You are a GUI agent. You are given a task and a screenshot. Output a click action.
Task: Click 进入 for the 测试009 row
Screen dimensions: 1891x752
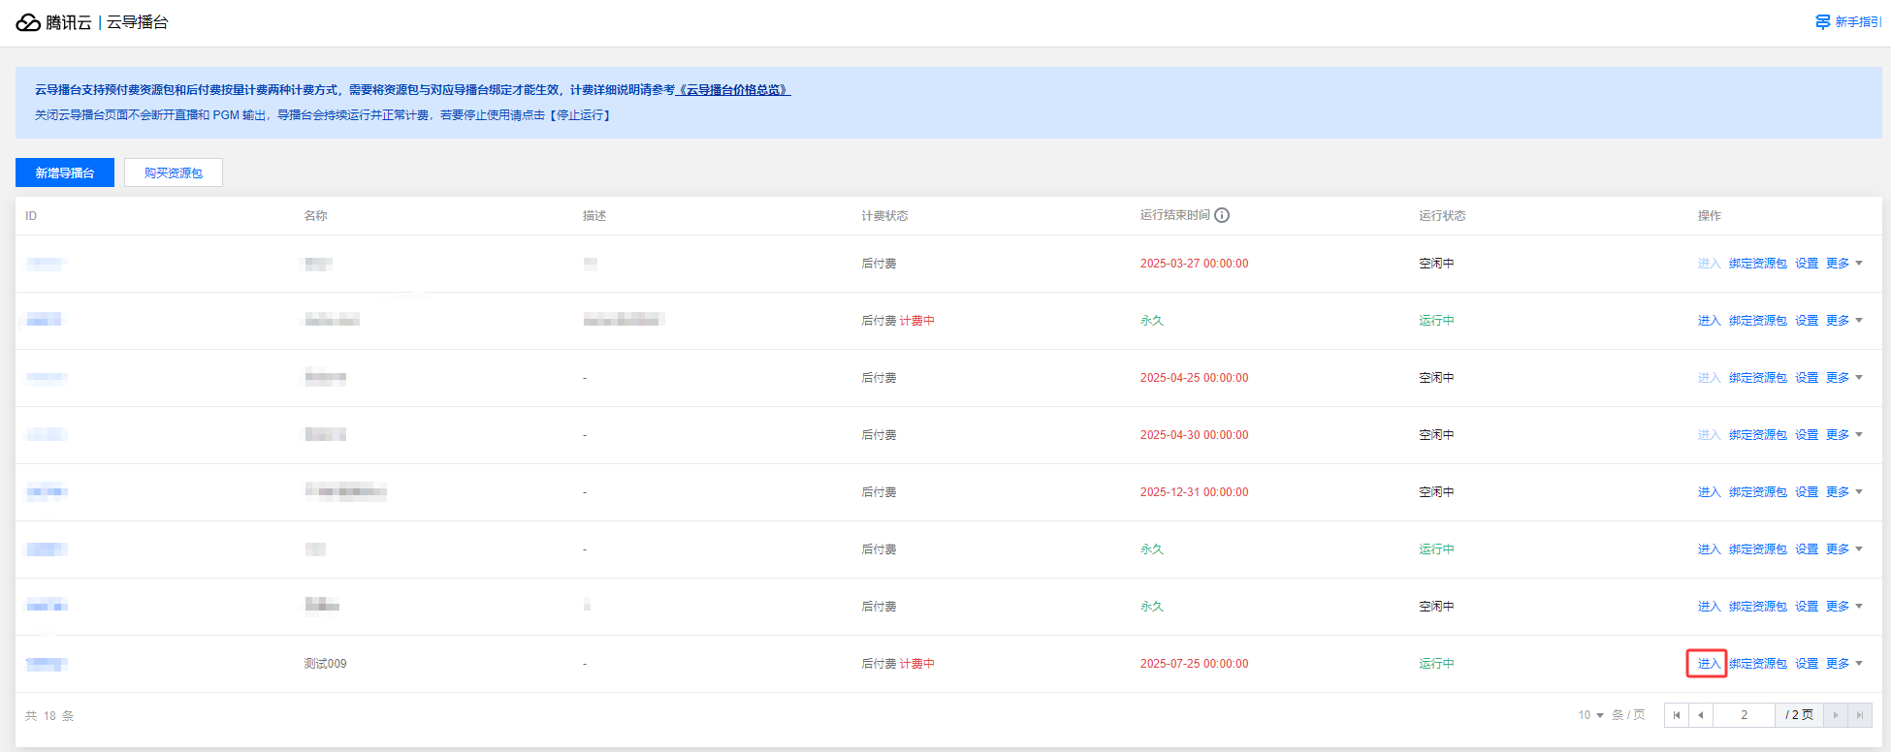coord(1709,664)
